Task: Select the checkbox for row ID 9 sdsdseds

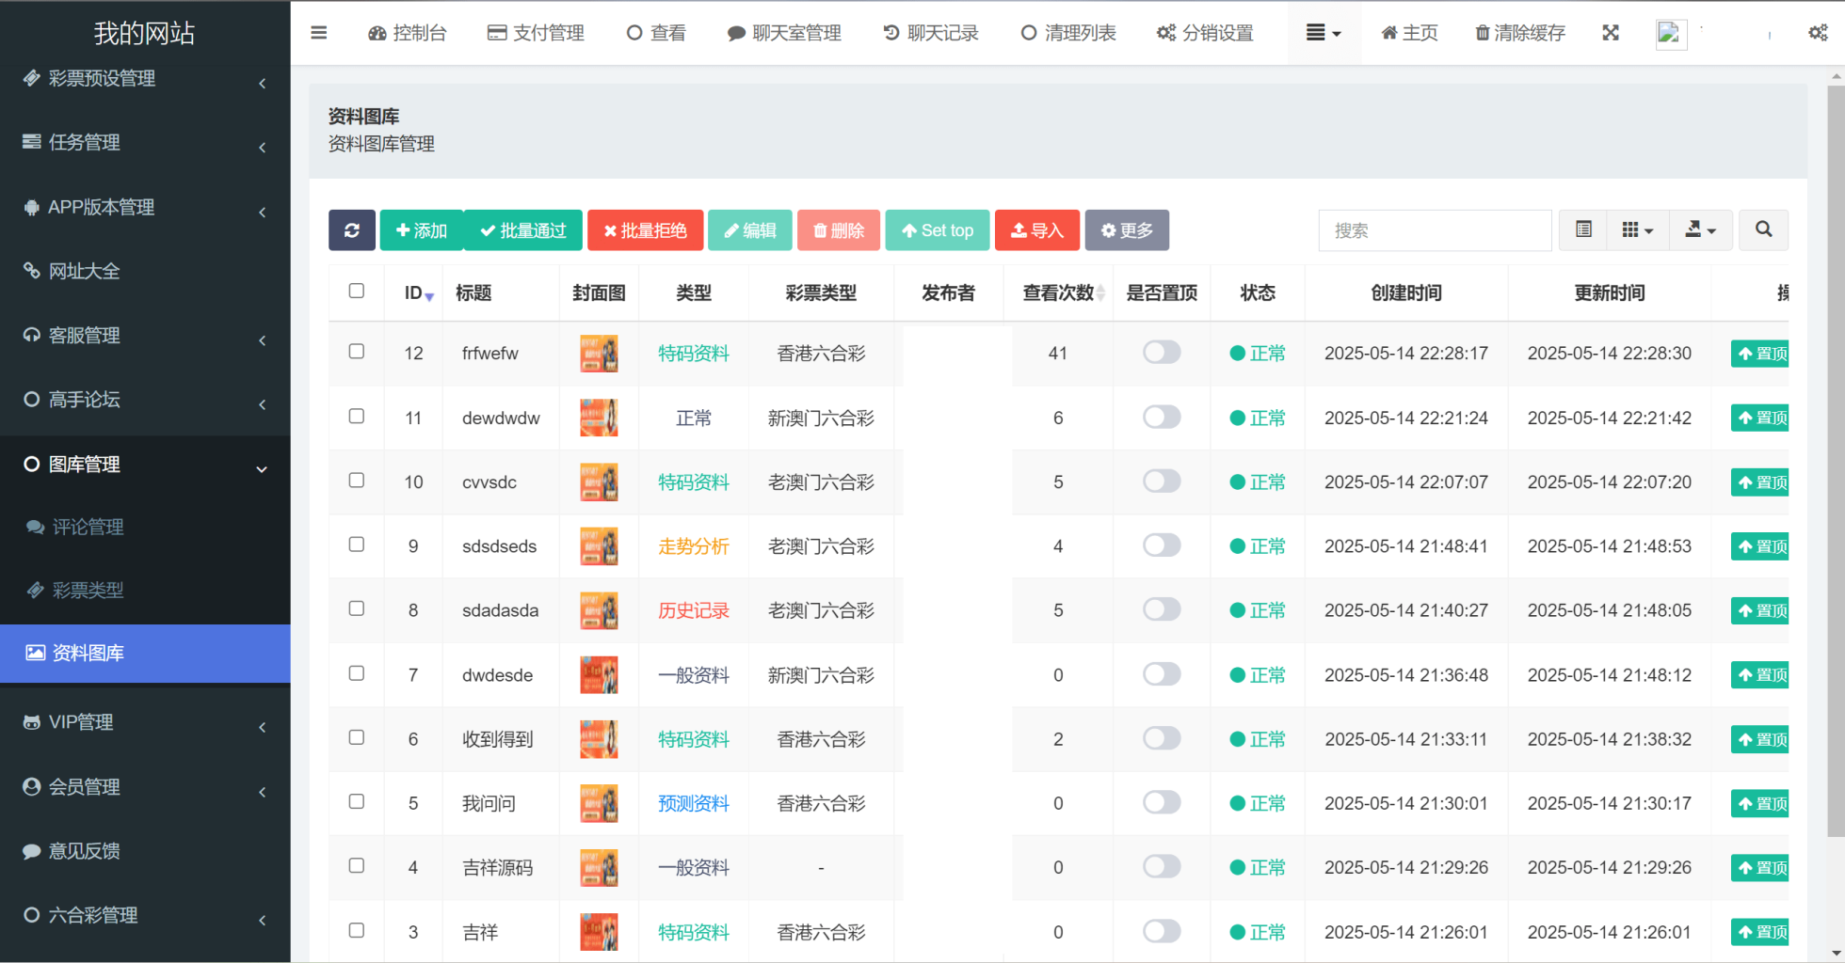Action: point(356,545)
